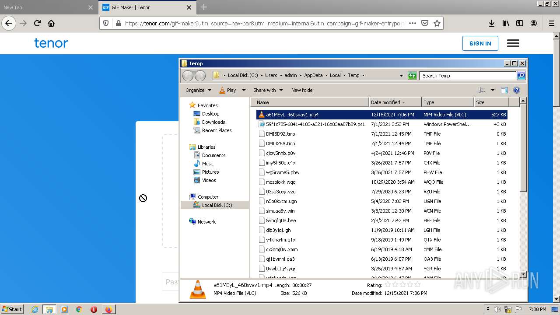Sort by Name column header
Viewport: 560px width, 315px height.
[310, 102]
